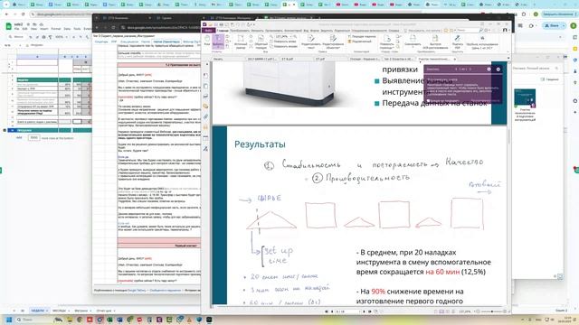Viewport: 579px width, 325px height.
Task: Open the Data menu in Google Sheets
Action: (x=67, y=29)
